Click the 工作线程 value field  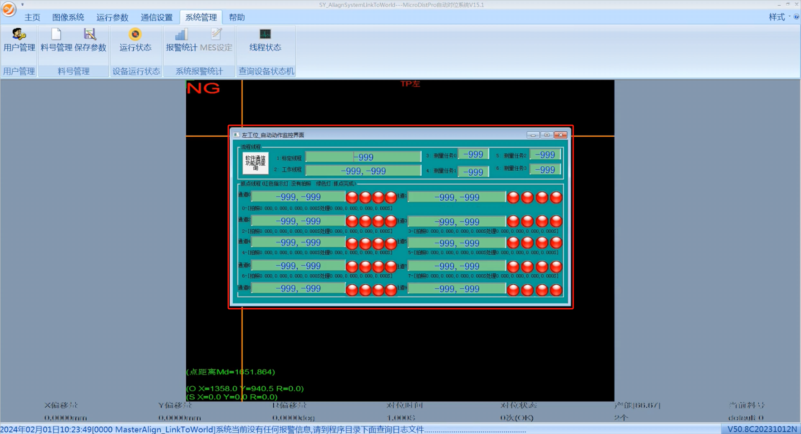(363, 171)
